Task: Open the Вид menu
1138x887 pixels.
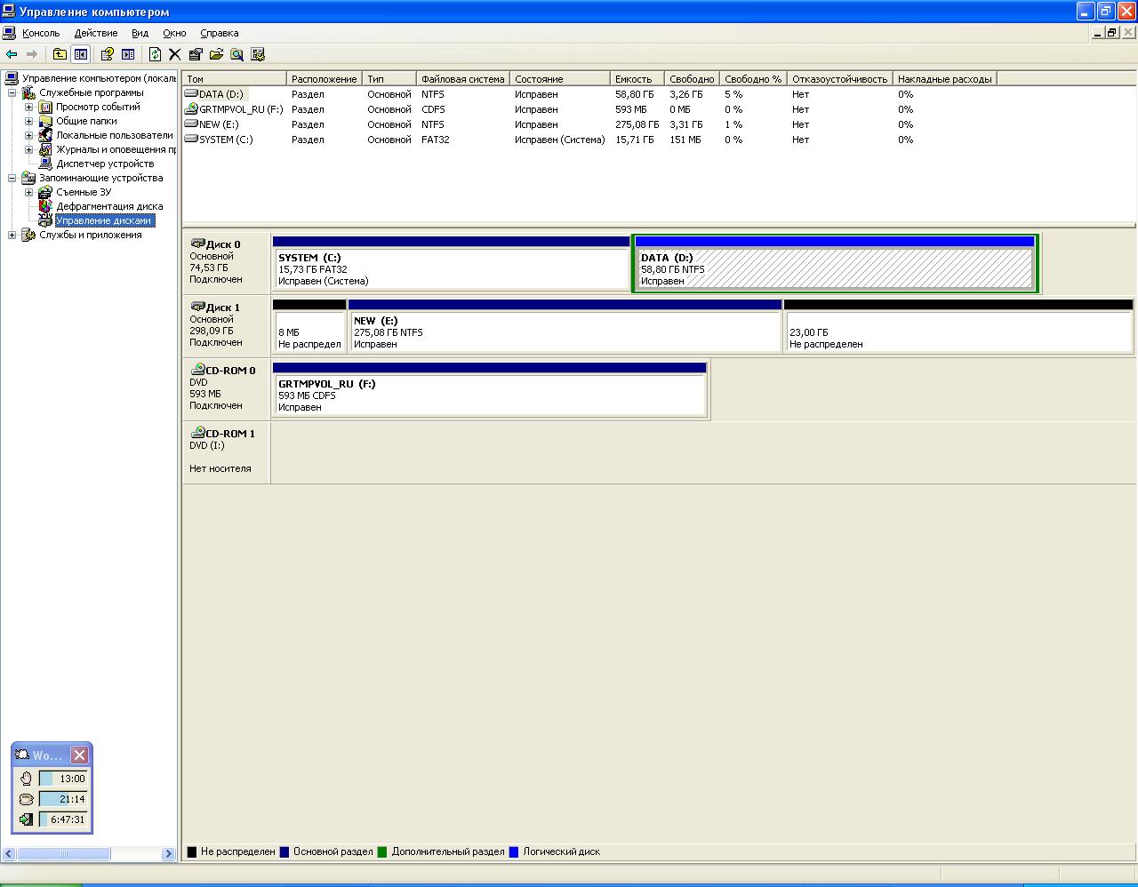Action: click(x=140, y=33)
